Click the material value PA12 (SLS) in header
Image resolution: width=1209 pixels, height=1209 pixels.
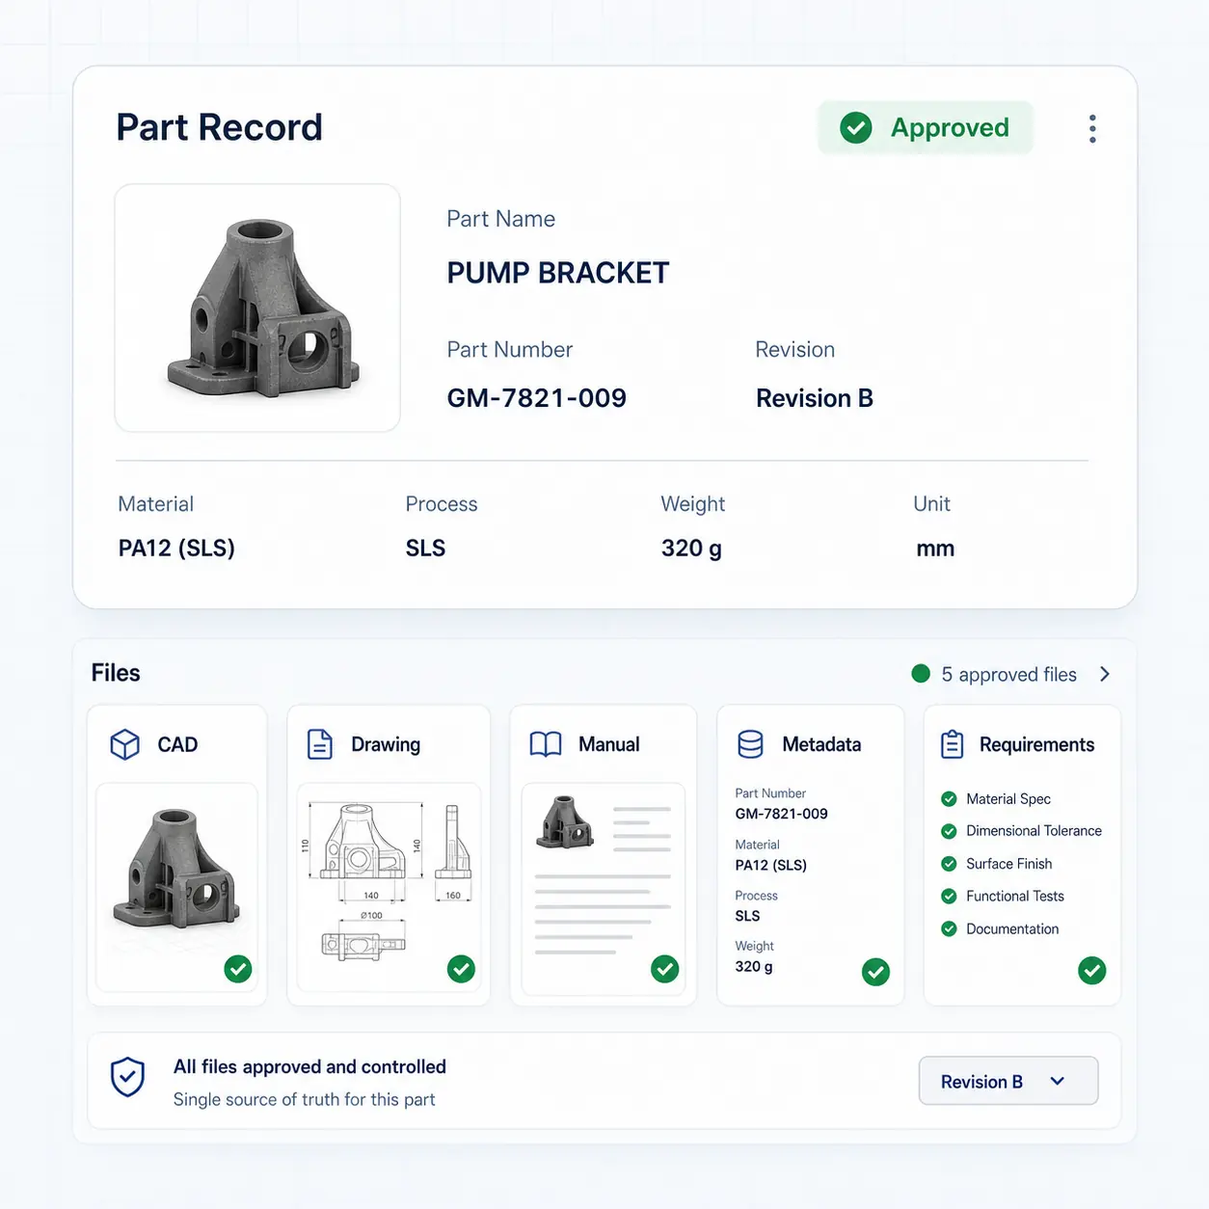(176, 549)
